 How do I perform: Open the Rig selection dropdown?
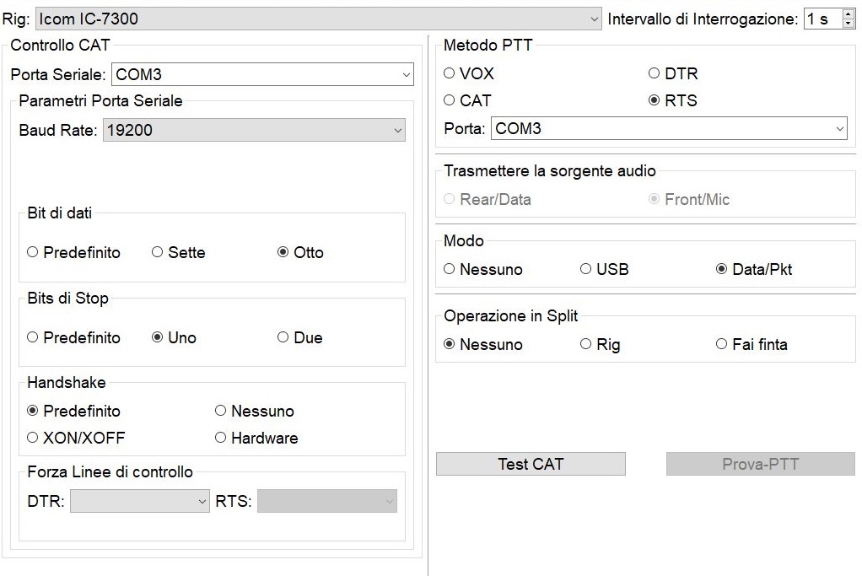click(319, 19)
